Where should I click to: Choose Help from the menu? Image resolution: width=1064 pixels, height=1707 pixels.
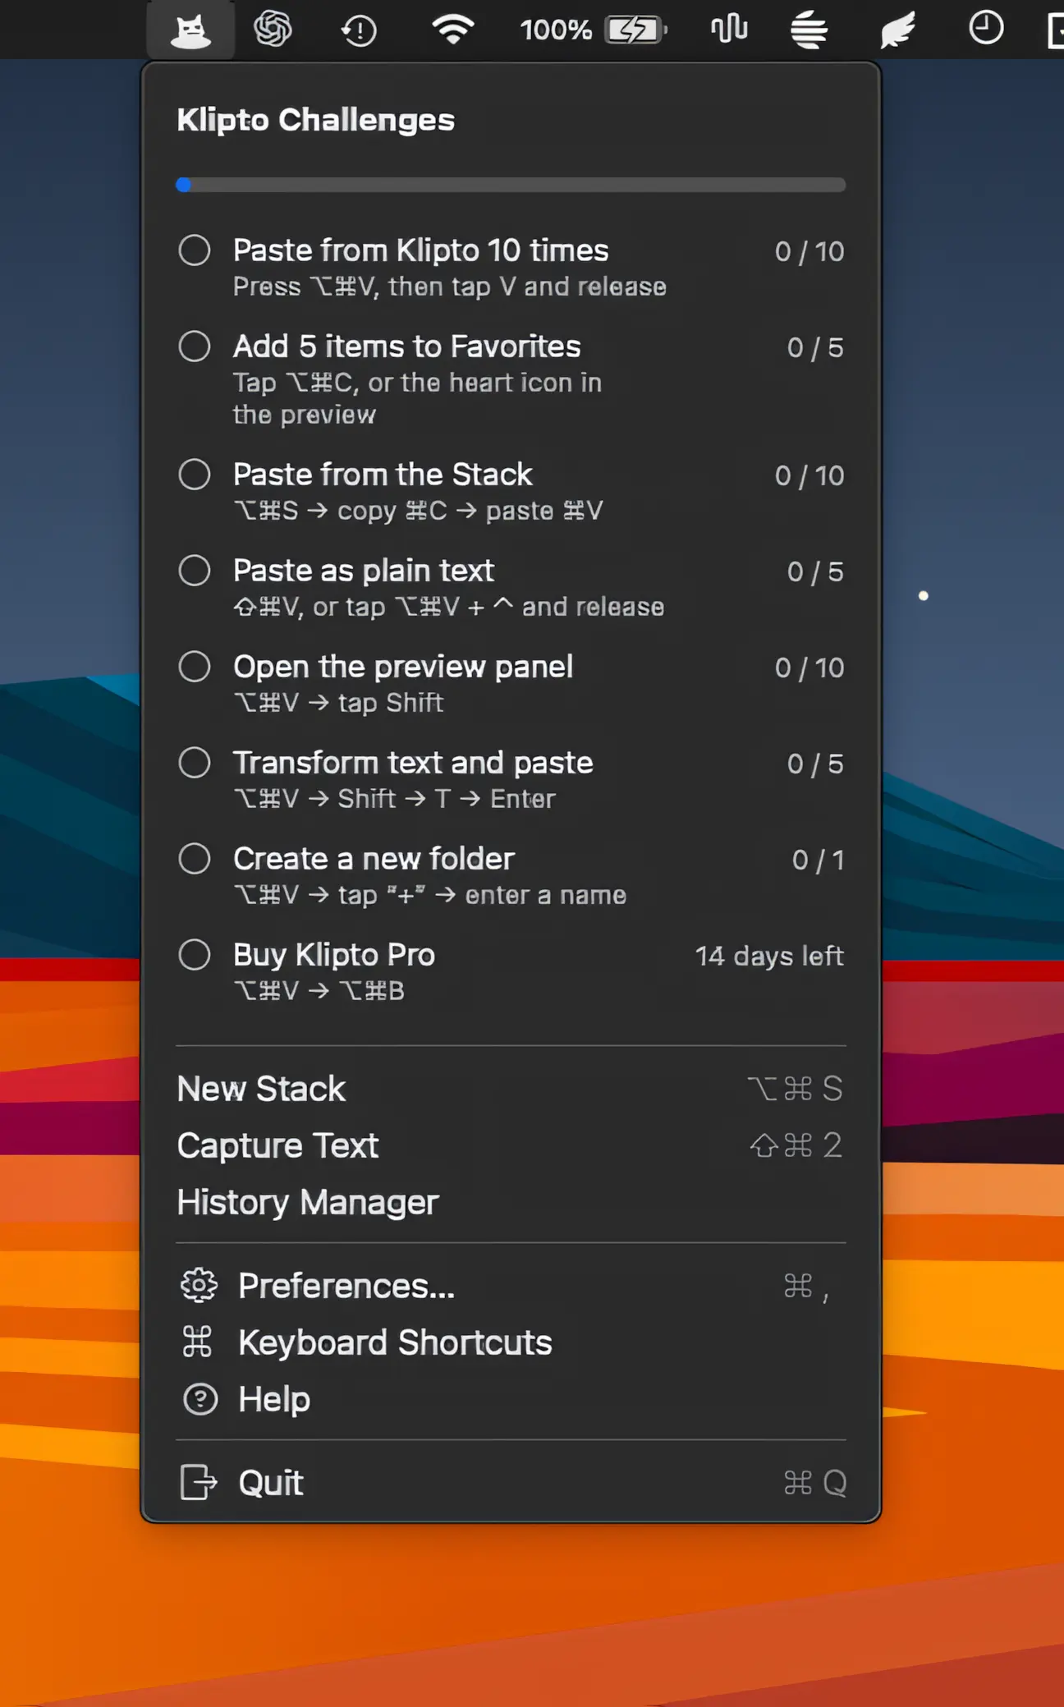511,1399
